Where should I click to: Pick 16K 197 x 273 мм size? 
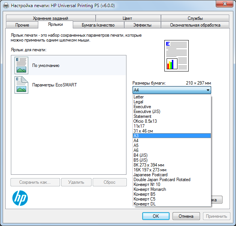172,170
